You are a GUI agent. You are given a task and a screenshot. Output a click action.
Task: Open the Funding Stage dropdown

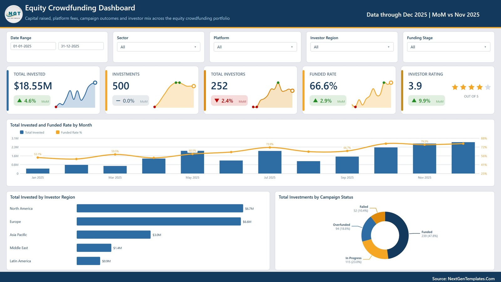click(449, 47)
